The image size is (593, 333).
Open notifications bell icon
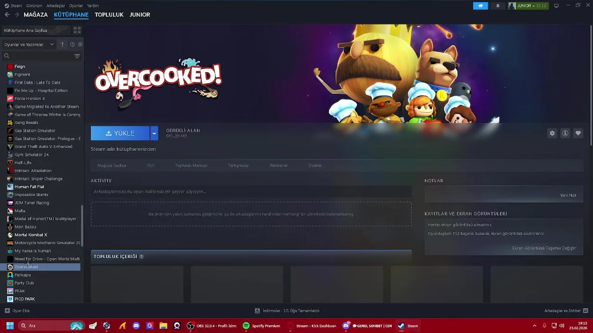[498, 6]
